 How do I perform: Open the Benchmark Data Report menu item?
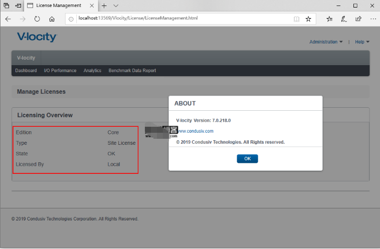click(132, 71)
